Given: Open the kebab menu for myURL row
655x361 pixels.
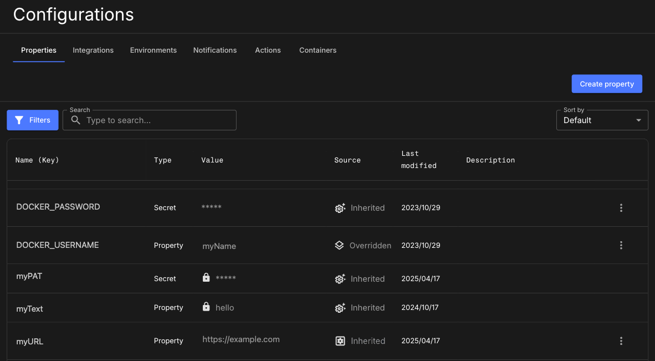Looking at the screenshot, I should point(621,341).
